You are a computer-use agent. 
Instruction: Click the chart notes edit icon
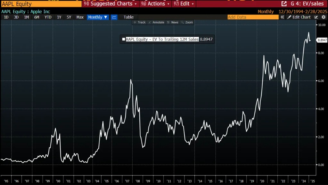click(x=316, y=17)
